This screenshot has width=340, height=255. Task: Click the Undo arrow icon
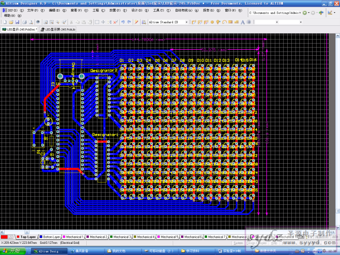click(x=123, y=22)
